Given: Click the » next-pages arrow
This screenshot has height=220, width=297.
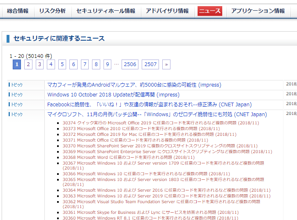Looking at the screenshot, I should (x=166, y=64).
